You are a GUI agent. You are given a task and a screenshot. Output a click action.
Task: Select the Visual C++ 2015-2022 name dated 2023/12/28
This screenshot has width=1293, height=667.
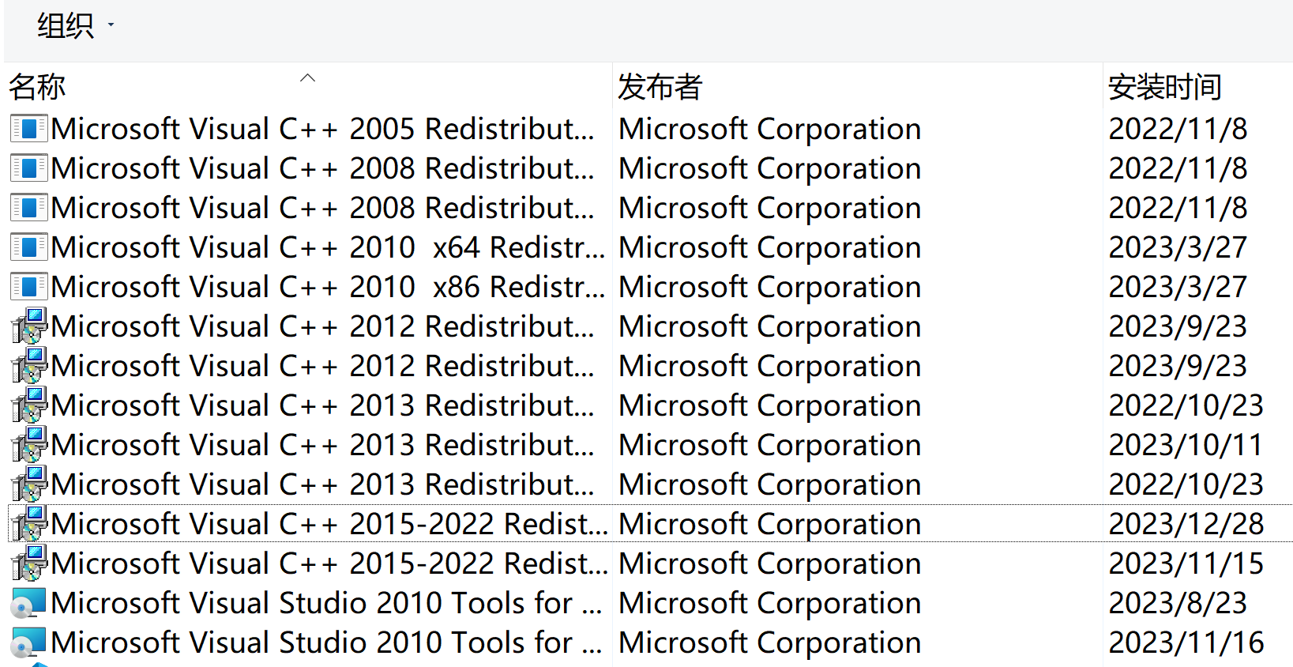[x=329, y=524]
